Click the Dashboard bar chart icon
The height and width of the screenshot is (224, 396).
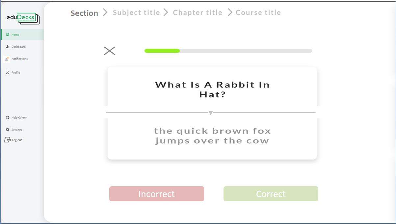[8, 47]
